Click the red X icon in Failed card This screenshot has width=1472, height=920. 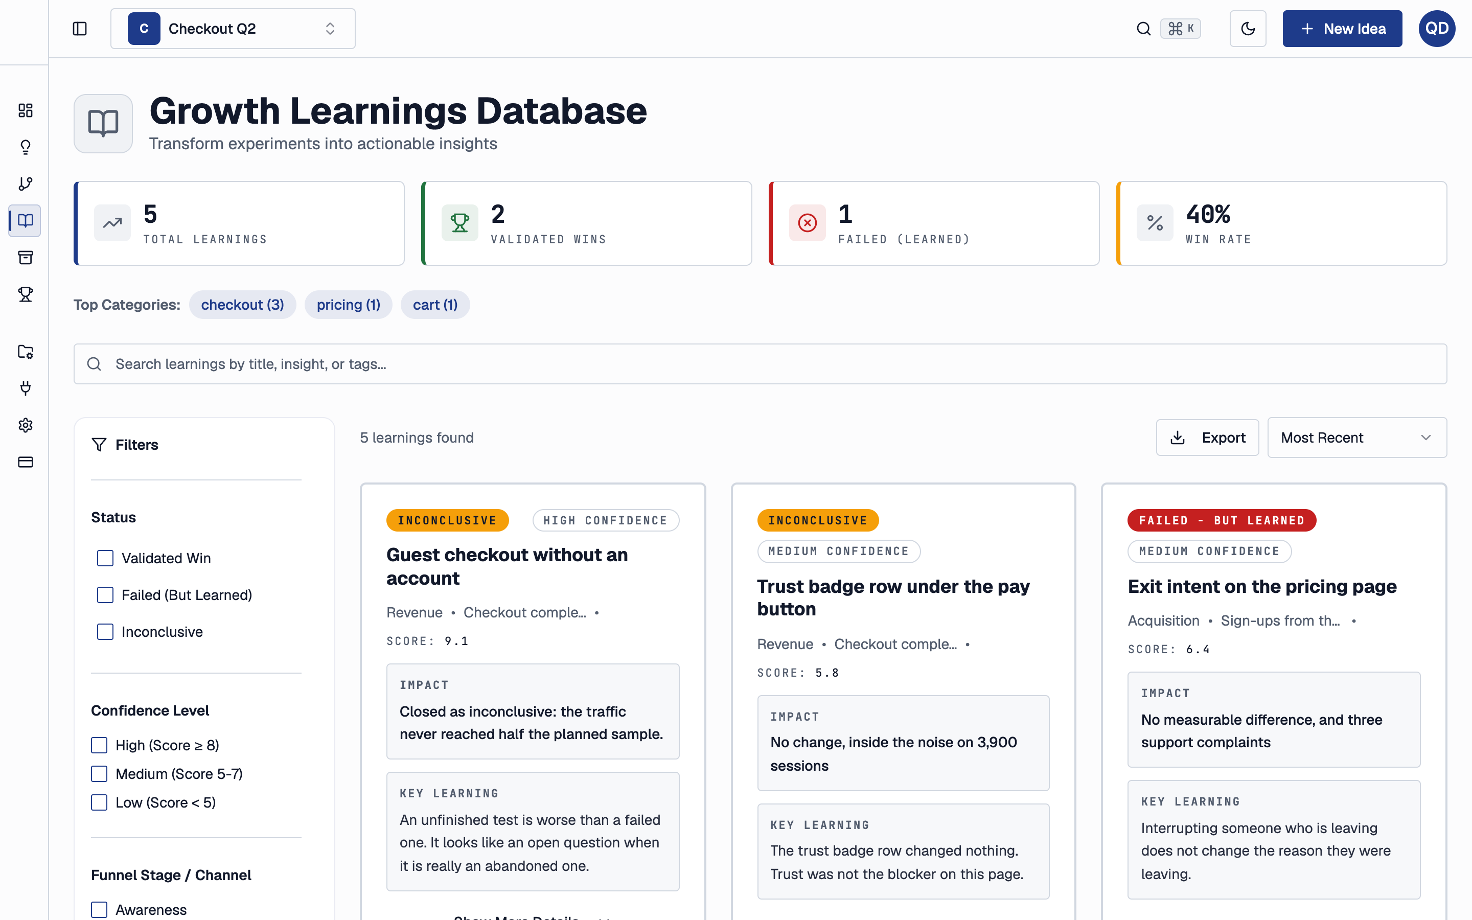(x=807, y=223)
